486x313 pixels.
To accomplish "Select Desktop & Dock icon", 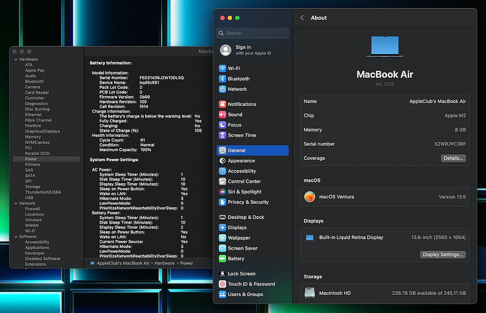I will pyautogui.click(x=222, y=217).
